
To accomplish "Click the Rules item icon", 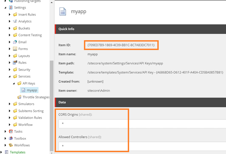I will tap(15, 63).
